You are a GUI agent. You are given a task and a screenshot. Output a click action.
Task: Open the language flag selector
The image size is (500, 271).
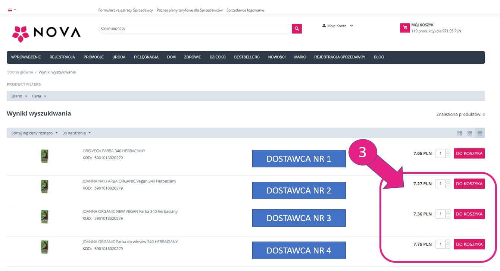12,10
